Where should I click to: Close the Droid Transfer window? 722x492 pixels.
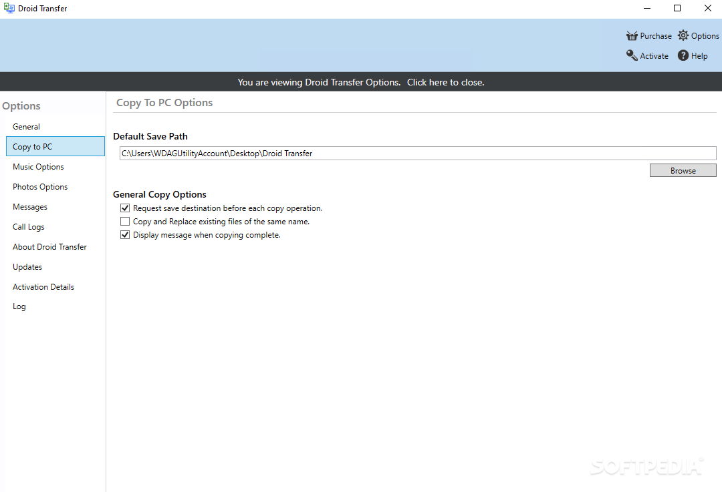coord(708,8)
